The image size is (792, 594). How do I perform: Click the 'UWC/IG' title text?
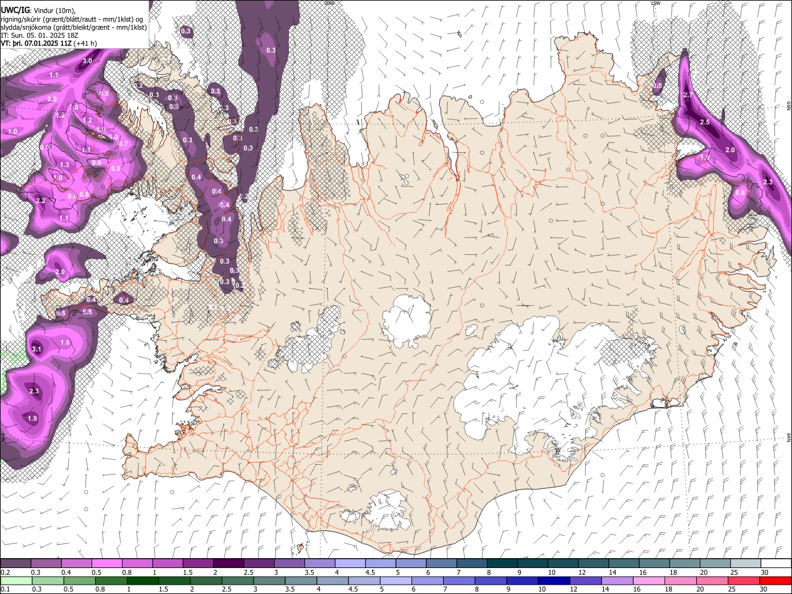coord(15,11)
